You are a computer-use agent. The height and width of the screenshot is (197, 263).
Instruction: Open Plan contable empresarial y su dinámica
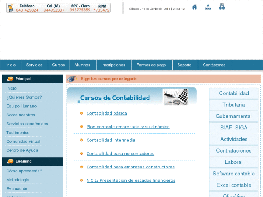[128, 127]
